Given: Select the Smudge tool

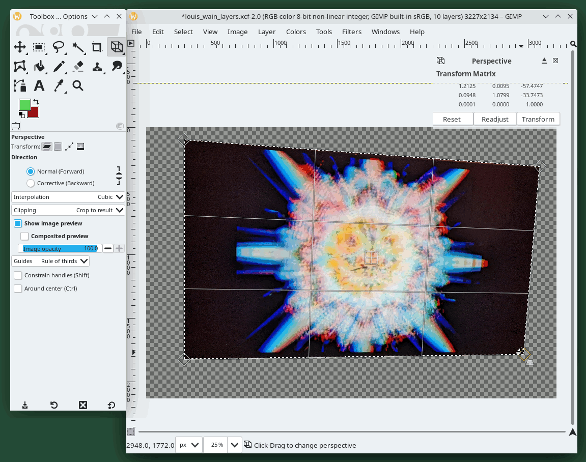Looking at the screenshot, I should click(x=116, y=67).
